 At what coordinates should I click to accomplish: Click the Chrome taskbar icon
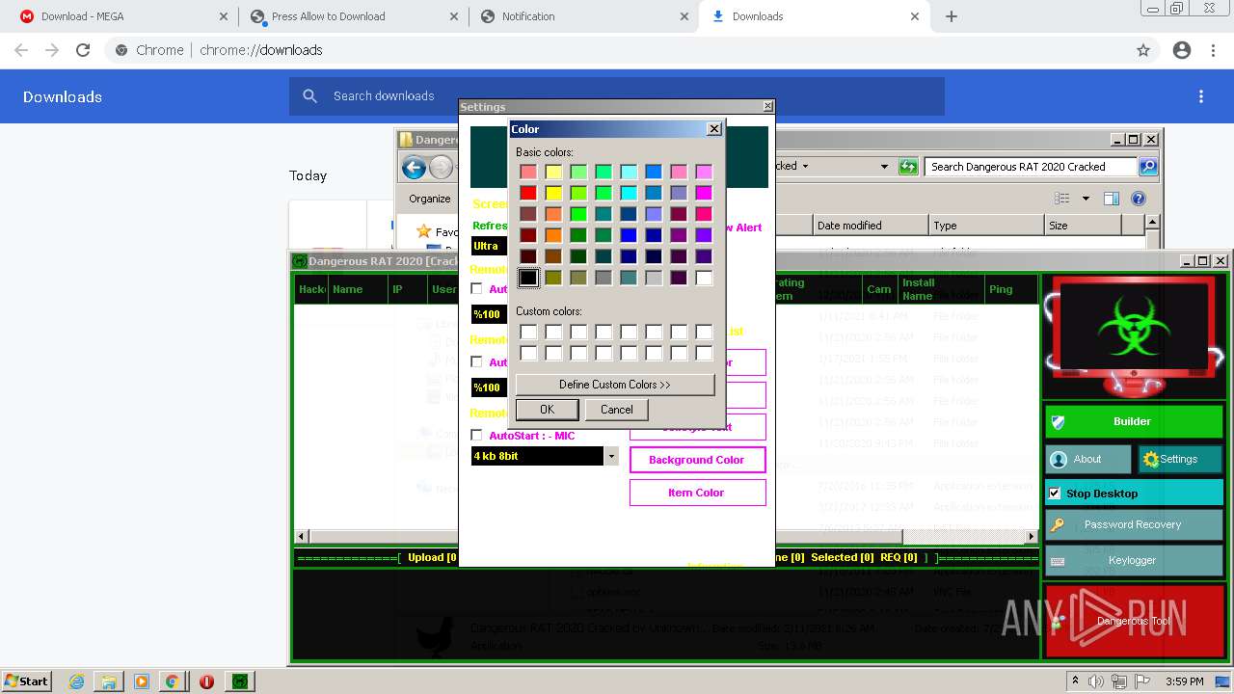pyautogui.click(x=172, y=681)
